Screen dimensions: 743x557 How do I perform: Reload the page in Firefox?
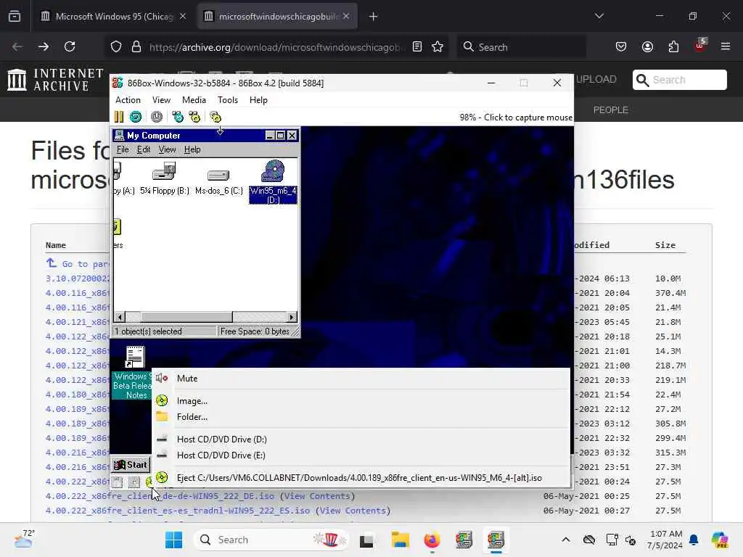70,47
